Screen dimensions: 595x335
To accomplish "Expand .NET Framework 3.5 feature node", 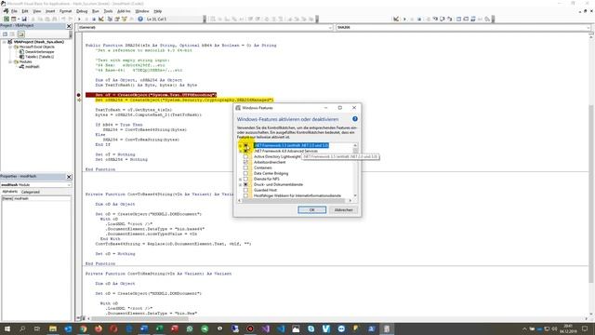I will point(240,145).
